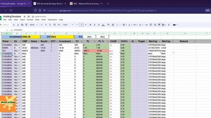Click the browser address bar URL
The width and height of the screenshot is (211, 118).
tap(102, 10)
